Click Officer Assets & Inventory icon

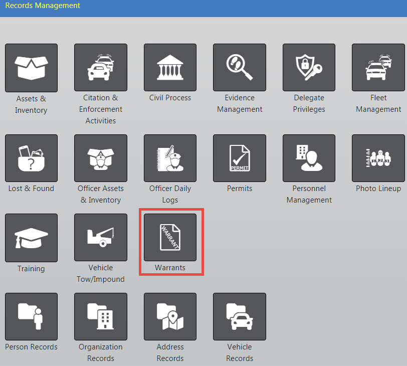coord(101,158)
